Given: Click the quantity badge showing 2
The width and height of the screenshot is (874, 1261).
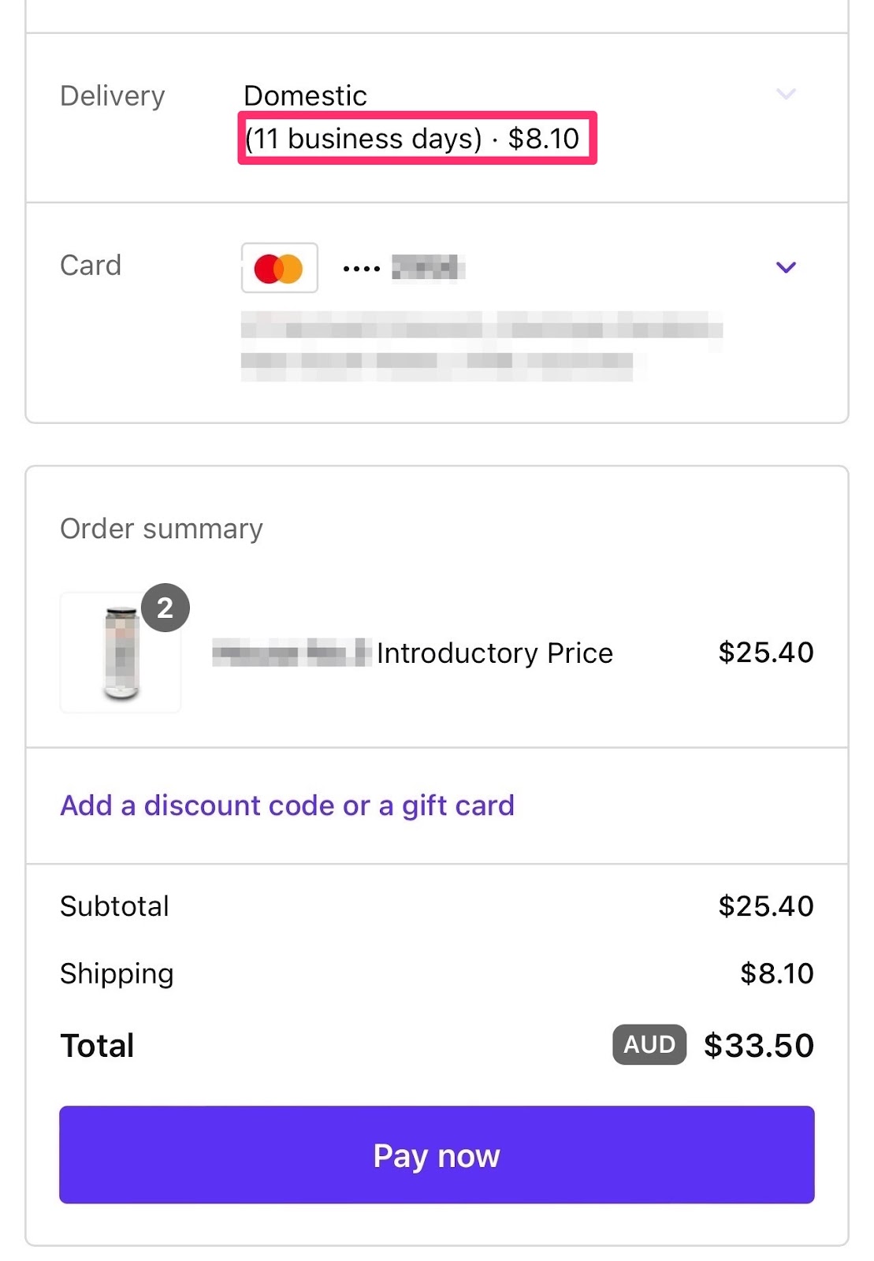Looking at the screenshot, I should 165,608.
